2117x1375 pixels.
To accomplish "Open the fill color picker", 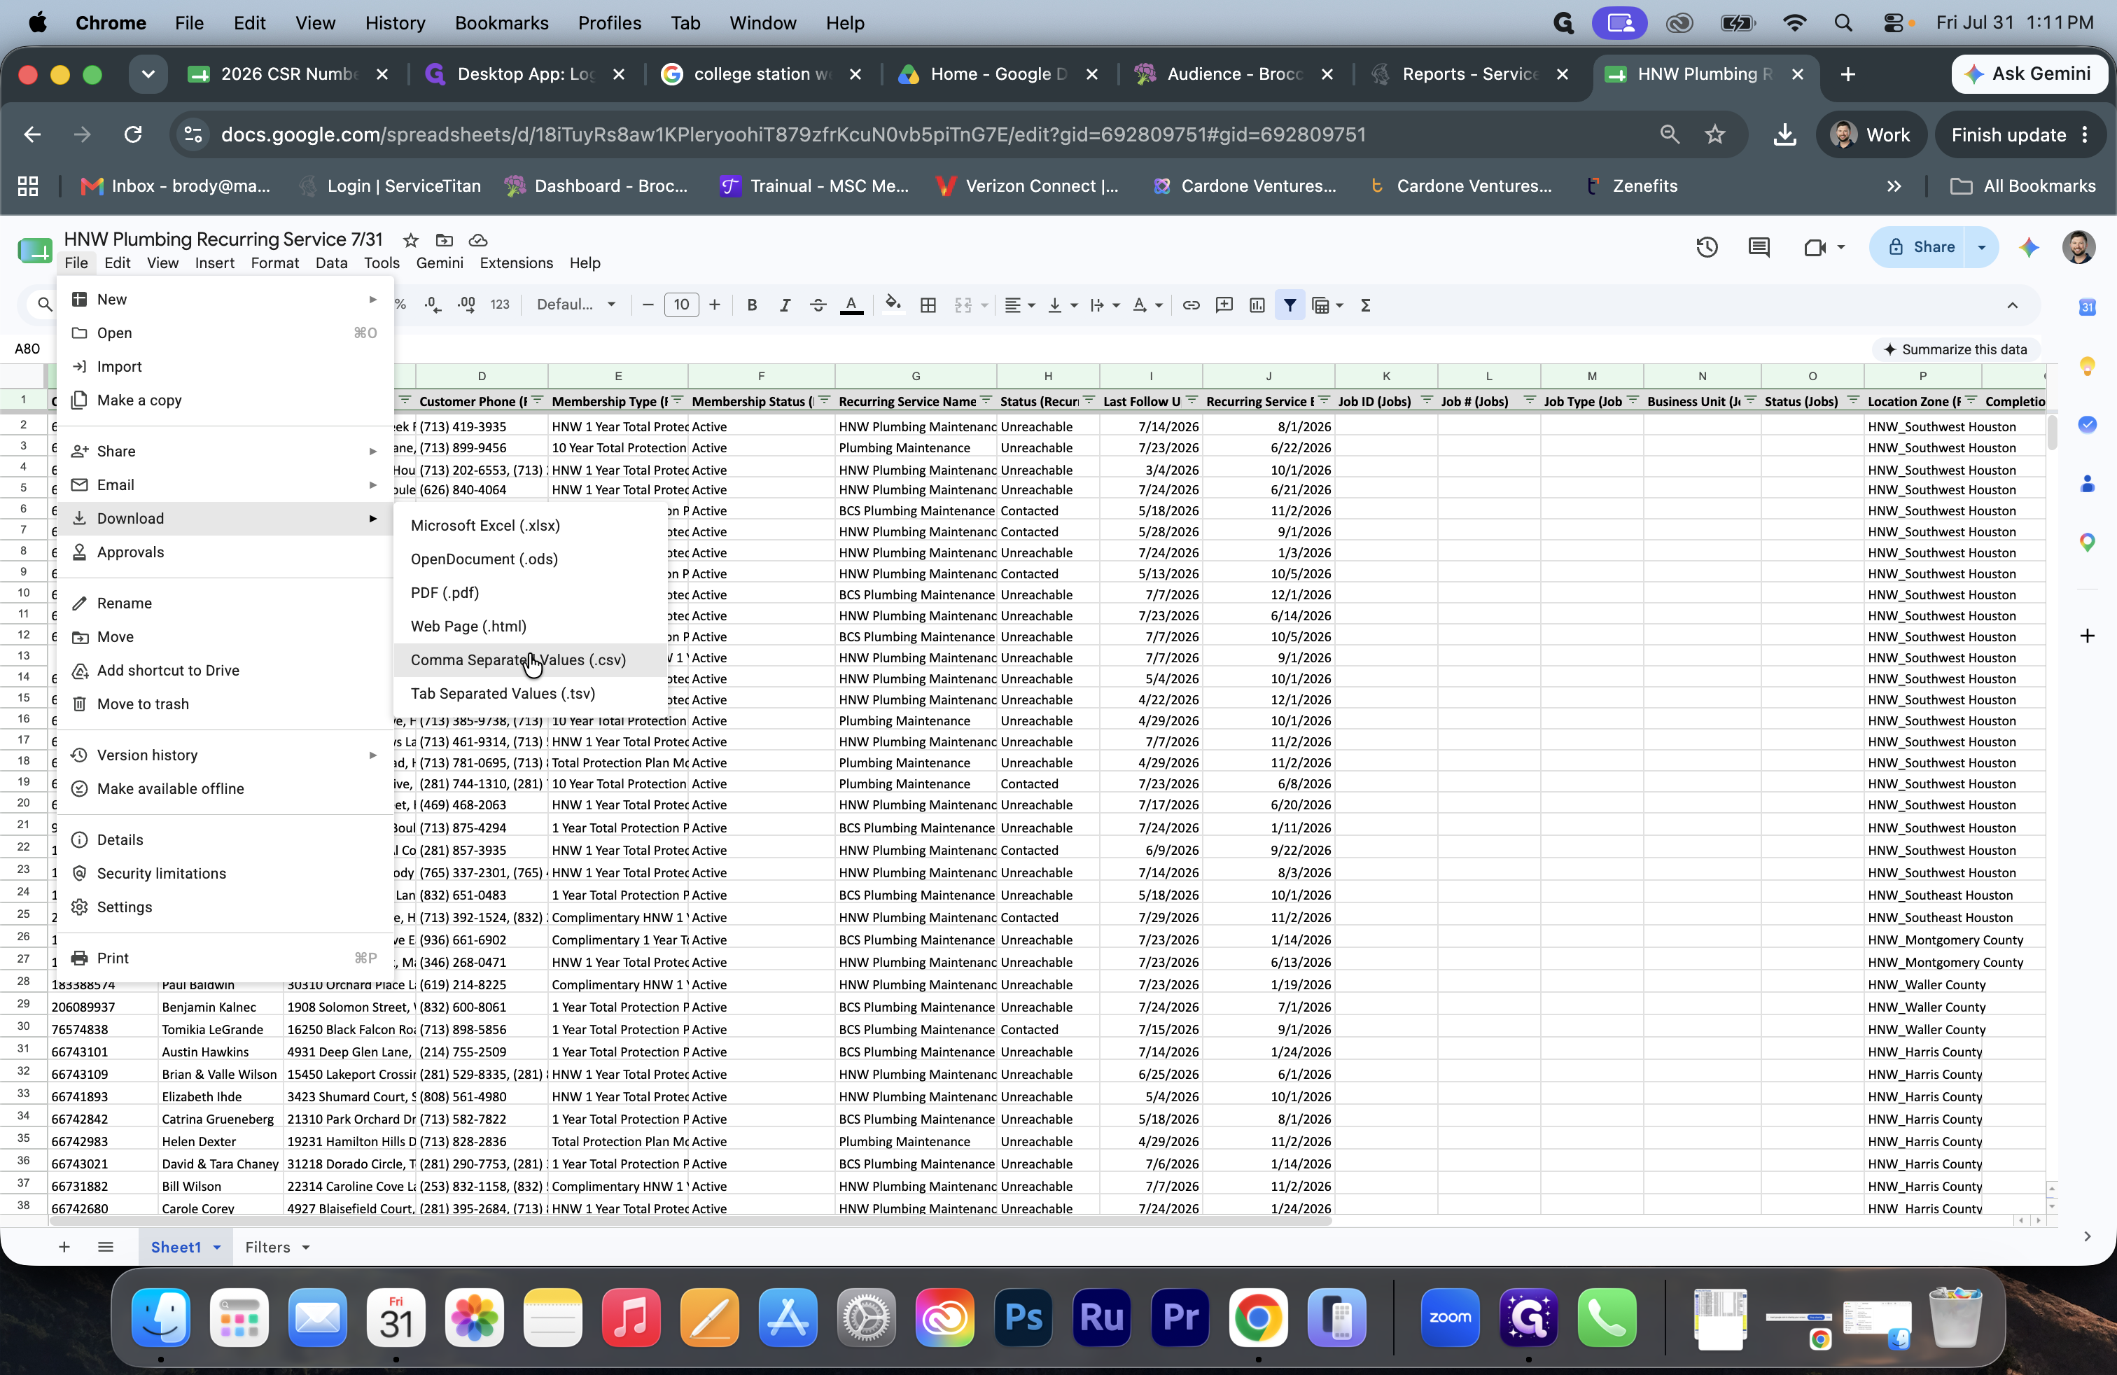I will tap(893, 305).
